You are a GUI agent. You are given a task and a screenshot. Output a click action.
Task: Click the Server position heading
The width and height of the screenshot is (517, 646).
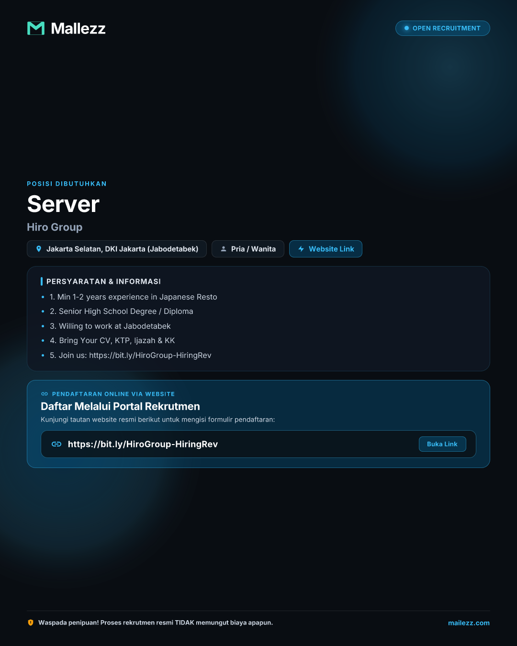(63, 204)
